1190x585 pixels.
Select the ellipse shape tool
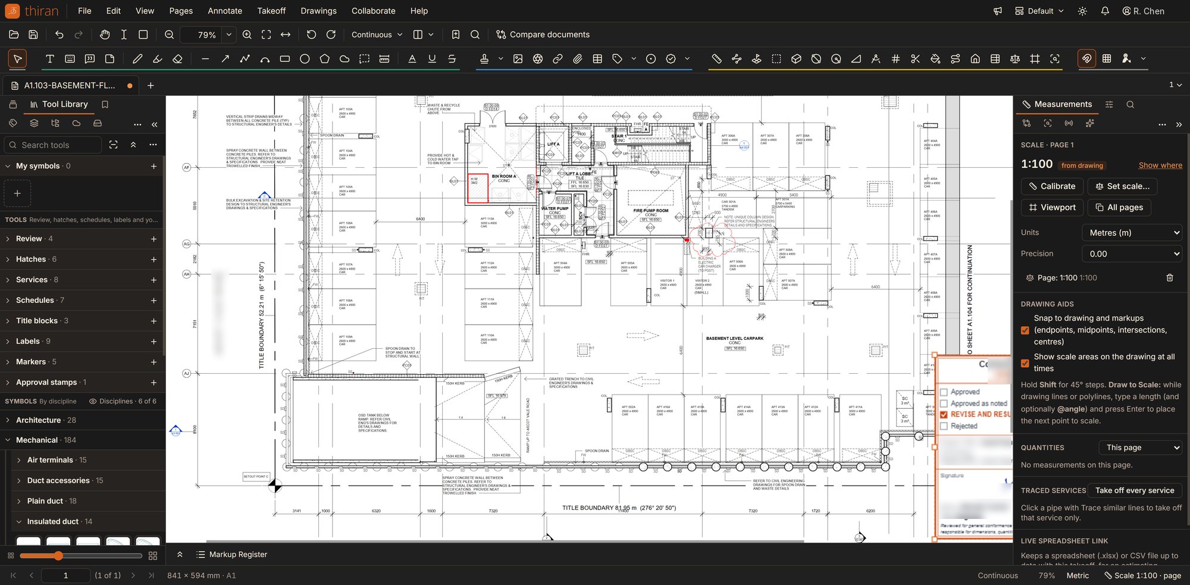pyautogui.click(x=305, y=59)
